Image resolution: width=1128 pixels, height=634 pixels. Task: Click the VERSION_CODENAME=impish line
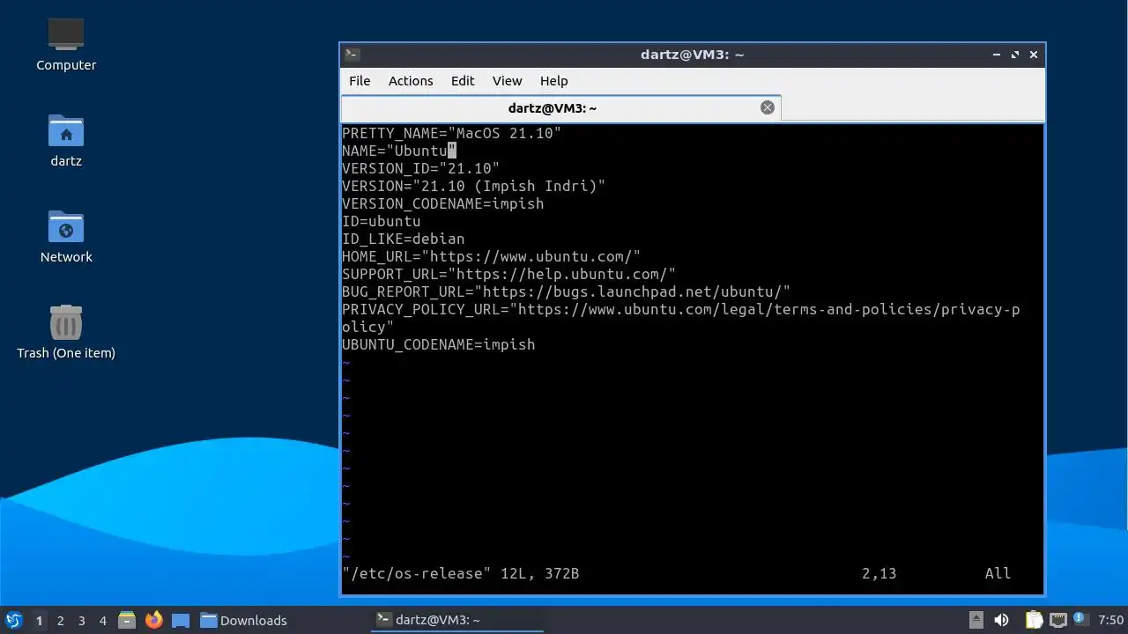(x=442, y=203)
